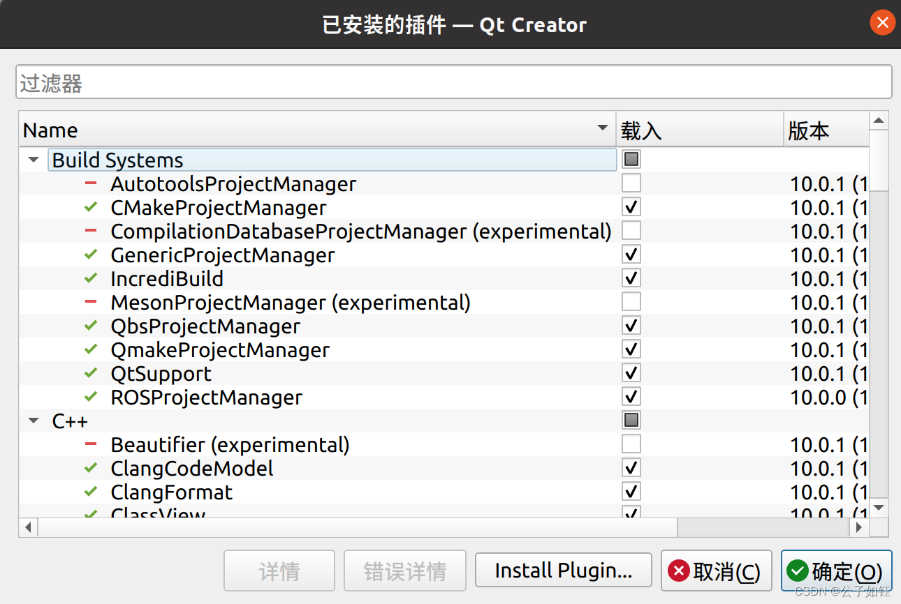Toggle the QmakeProjectManager load checkbox
Screen dimensions: 901x604
[x=631, y=349]
